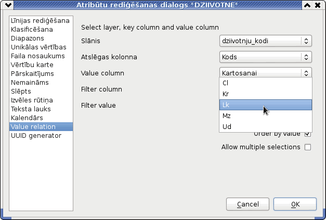Confirm with the OK button
The height and width of the screenshot is (220, 326).
pyautogui.click(x=295, y=204)
